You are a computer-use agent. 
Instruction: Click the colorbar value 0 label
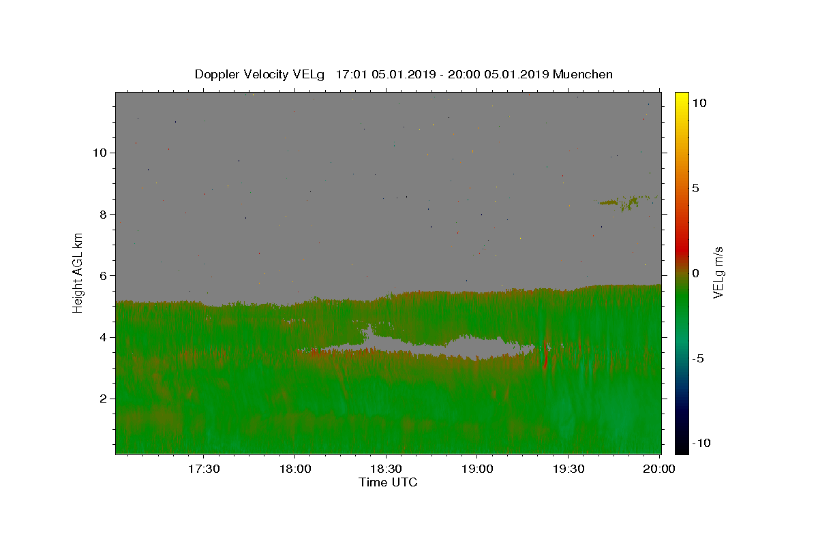[x=695, y=273]
